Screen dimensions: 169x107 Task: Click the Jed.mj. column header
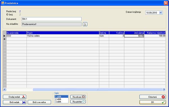coord(104,33)
